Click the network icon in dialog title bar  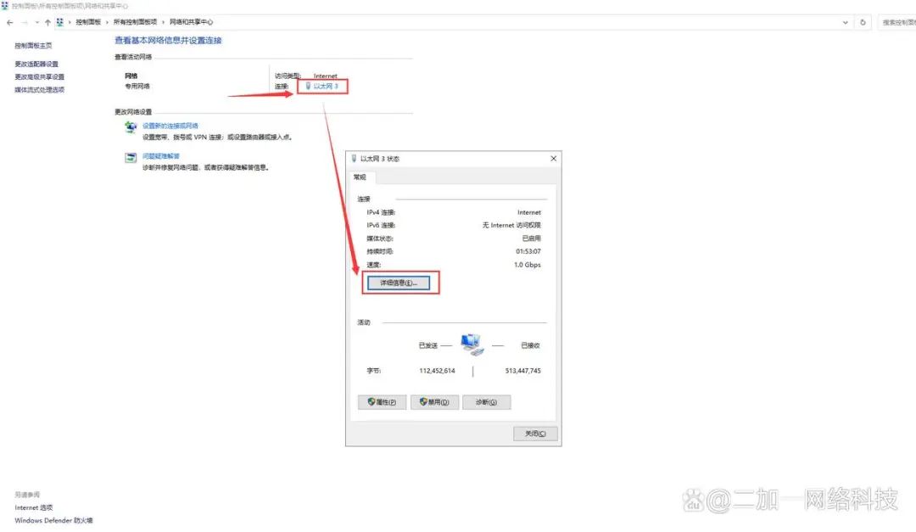coord(354,159)
